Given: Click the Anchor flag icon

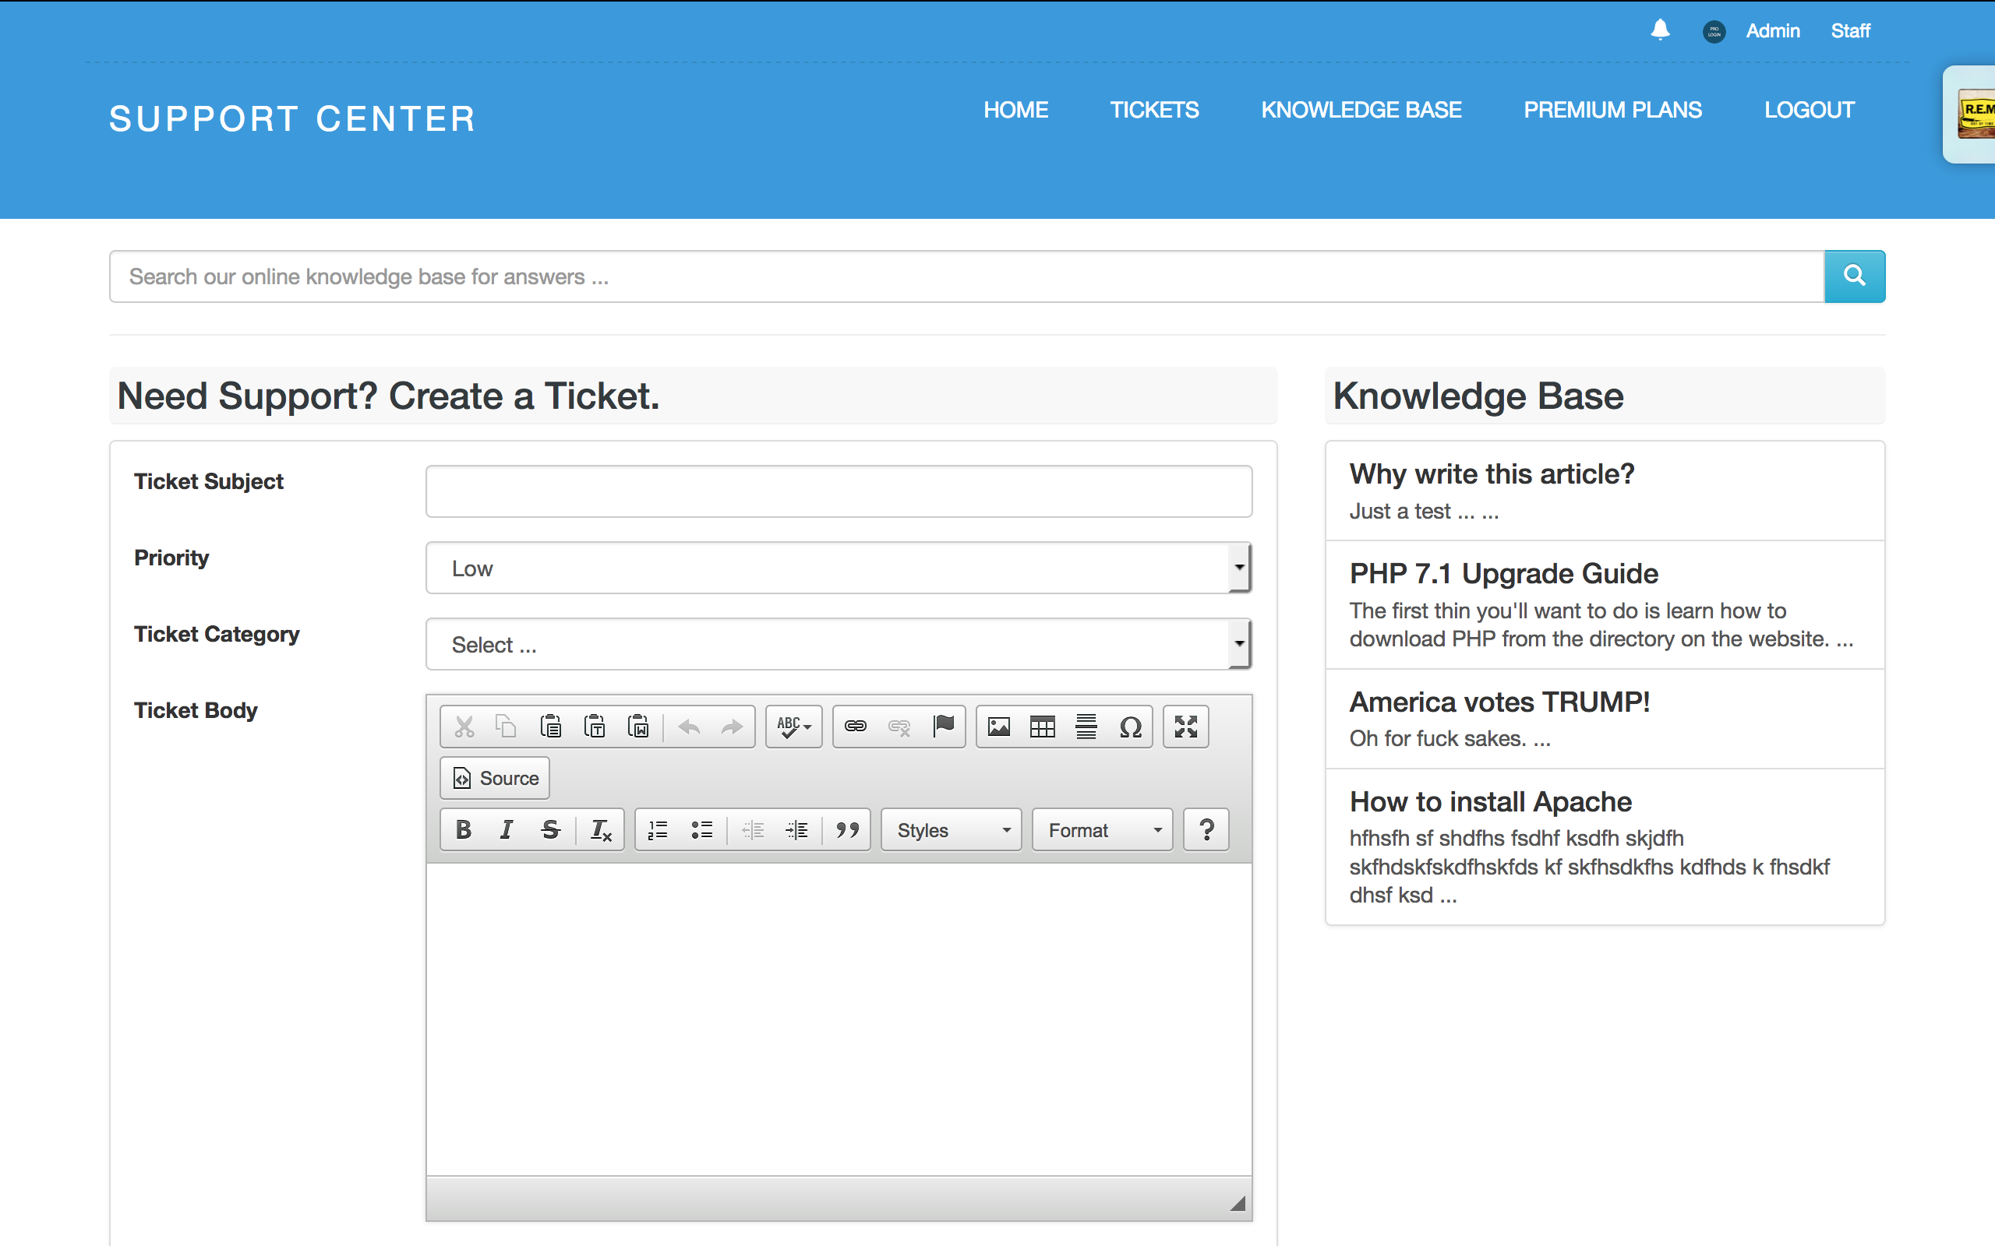Looking at the screenshot, I should click(x=943, y=726).
